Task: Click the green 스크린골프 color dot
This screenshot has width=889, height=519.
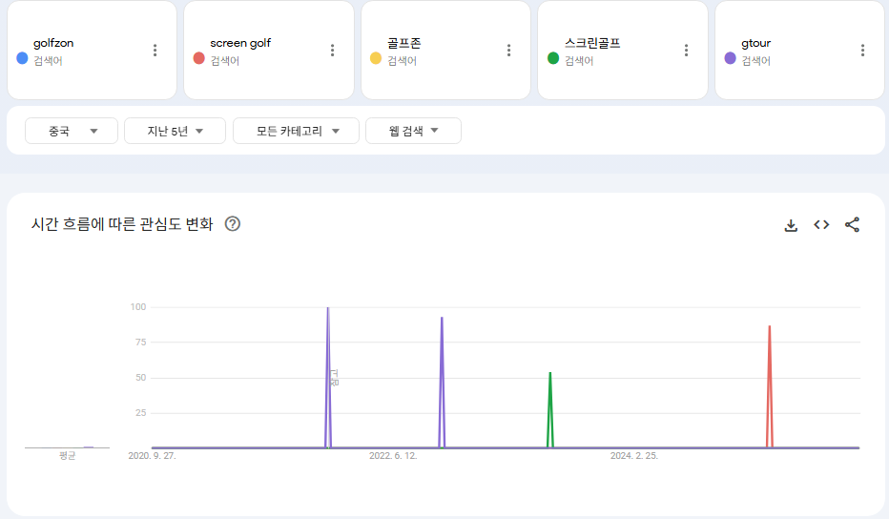Action: point(553,58)
